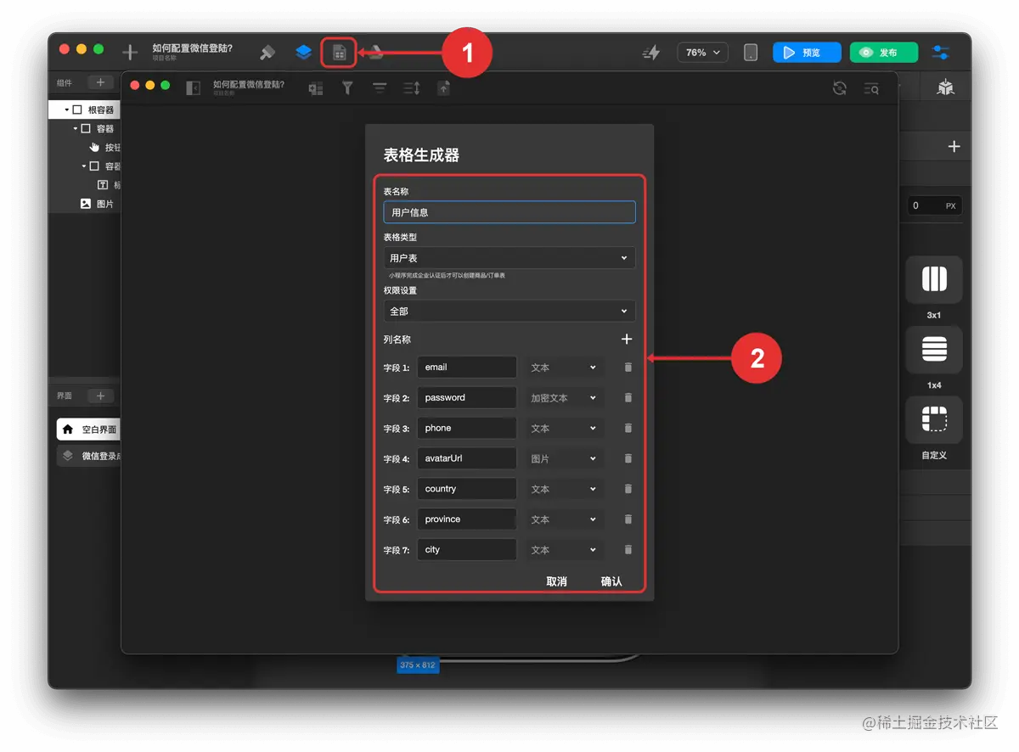
Task: Click the refresh sync icon in table window
Action: (840, 88)
